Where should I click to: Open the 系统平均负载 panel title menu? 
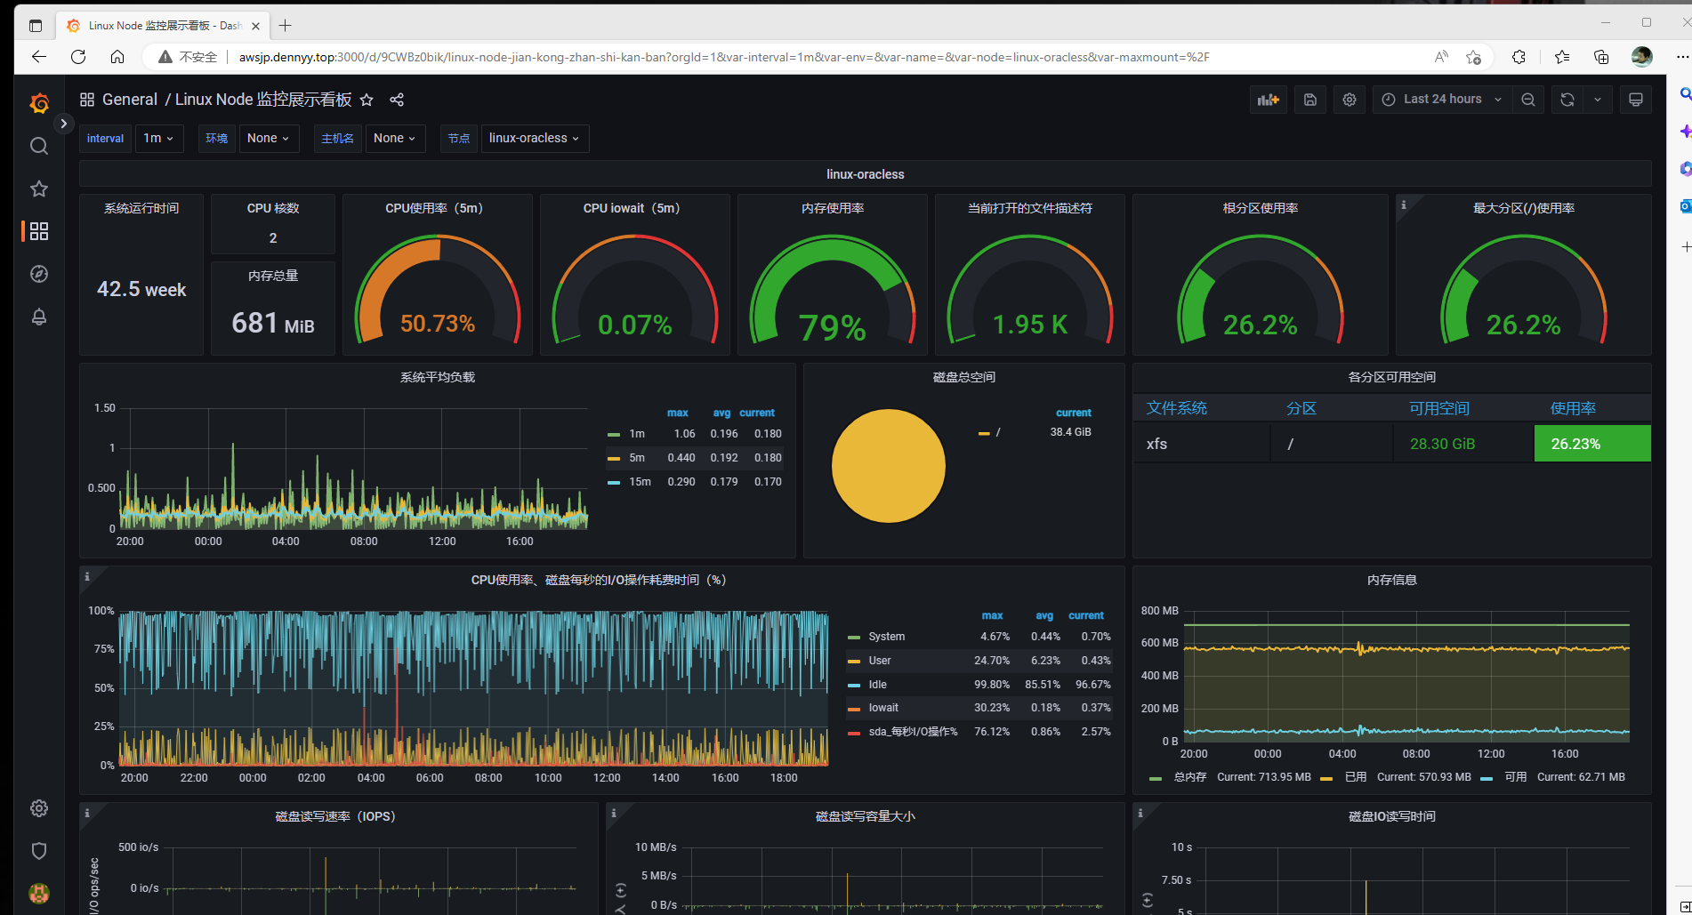pyautogui.click(x=438, y=377)
